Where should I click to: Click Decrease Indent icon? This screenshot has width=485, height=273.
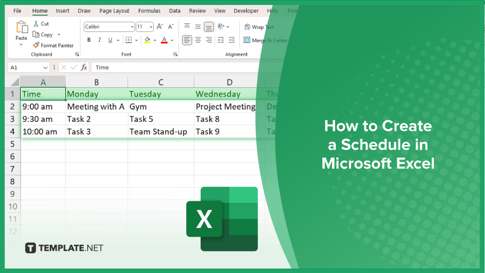[220, 40]
